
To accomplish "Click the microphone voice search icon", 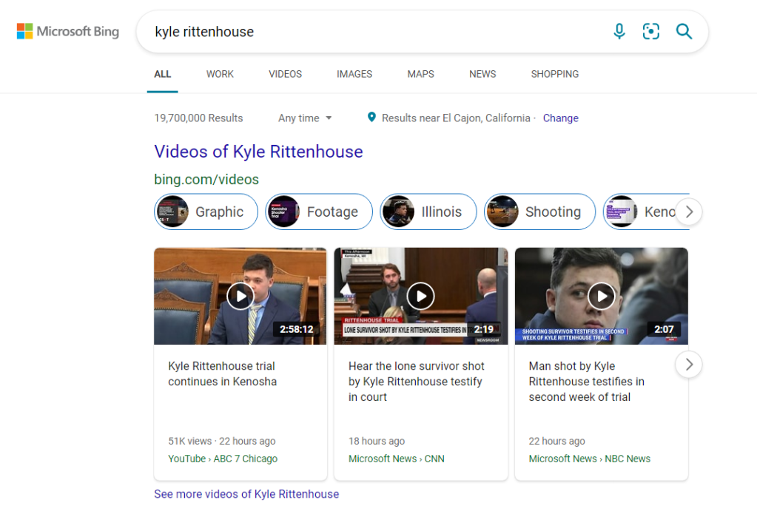I will click(619, 31).
